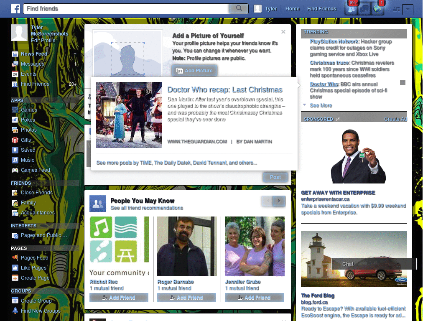Expand trending with See More
Viewport: 428px width, 321px height.
pos(321,106)
